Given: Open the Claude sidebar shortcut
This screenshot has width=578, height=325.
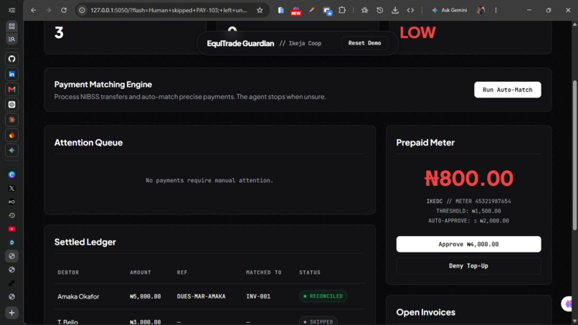Looking at the screenshot, I should pyautogui.click(x=11, y=120).
